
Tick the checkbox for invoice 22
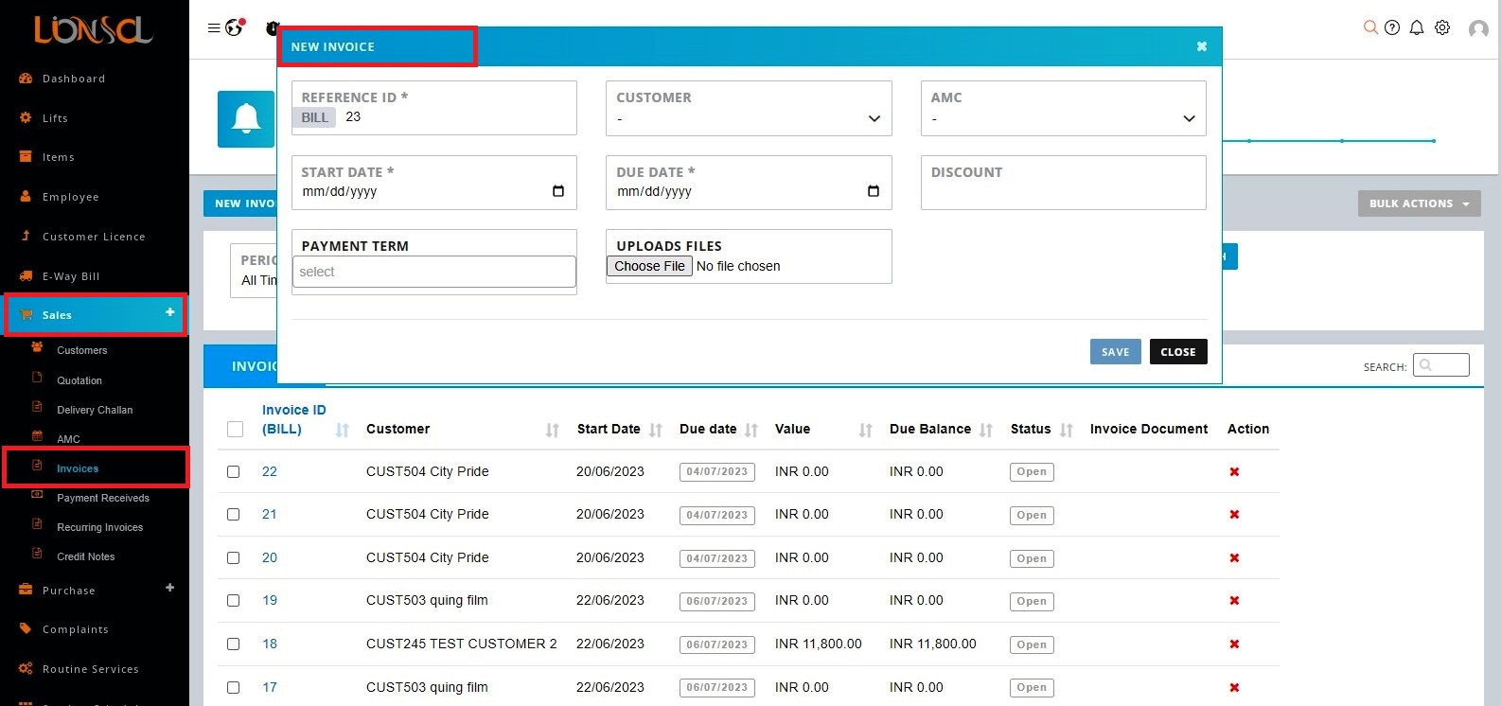click(x=234, y=472)
